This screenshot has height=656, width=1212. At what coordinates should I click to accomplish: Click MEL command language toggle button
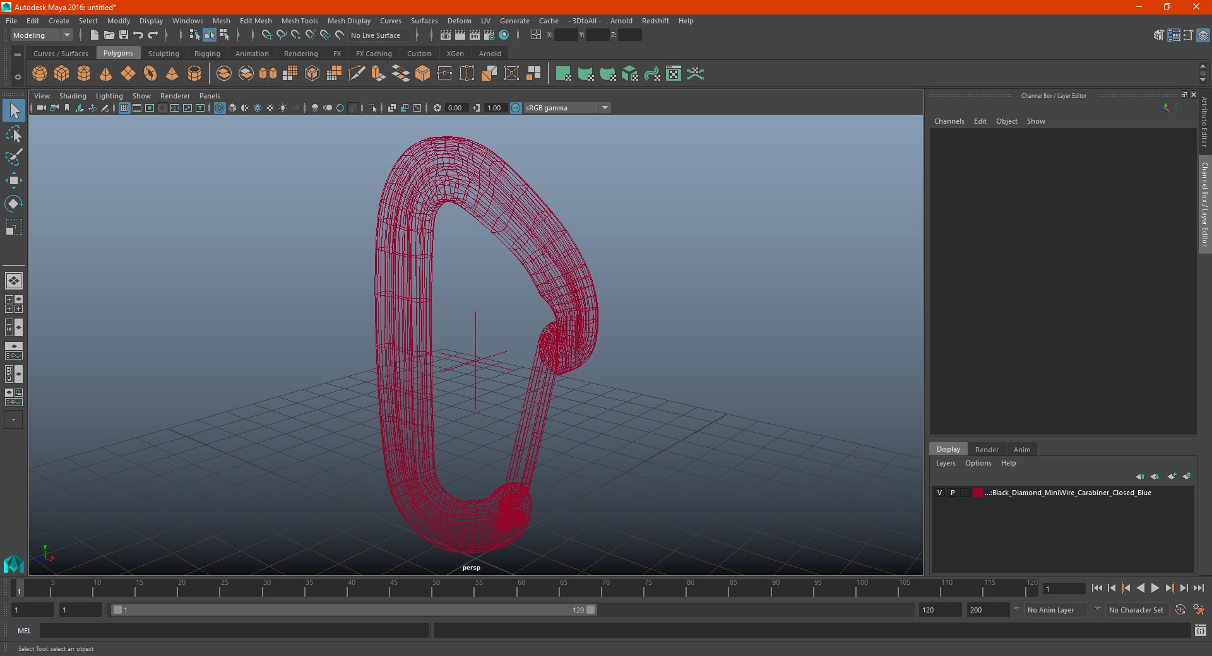25,630
